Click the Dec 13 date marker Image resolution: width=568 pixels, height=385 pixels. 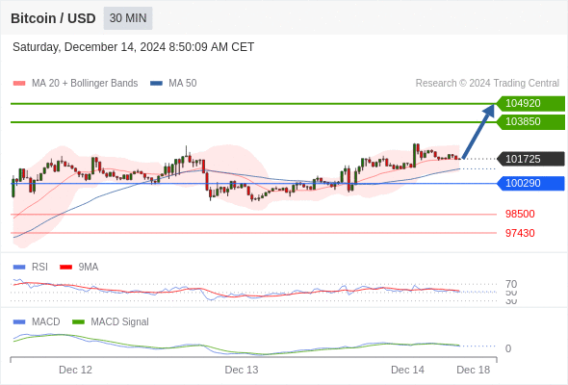[242, 370]
